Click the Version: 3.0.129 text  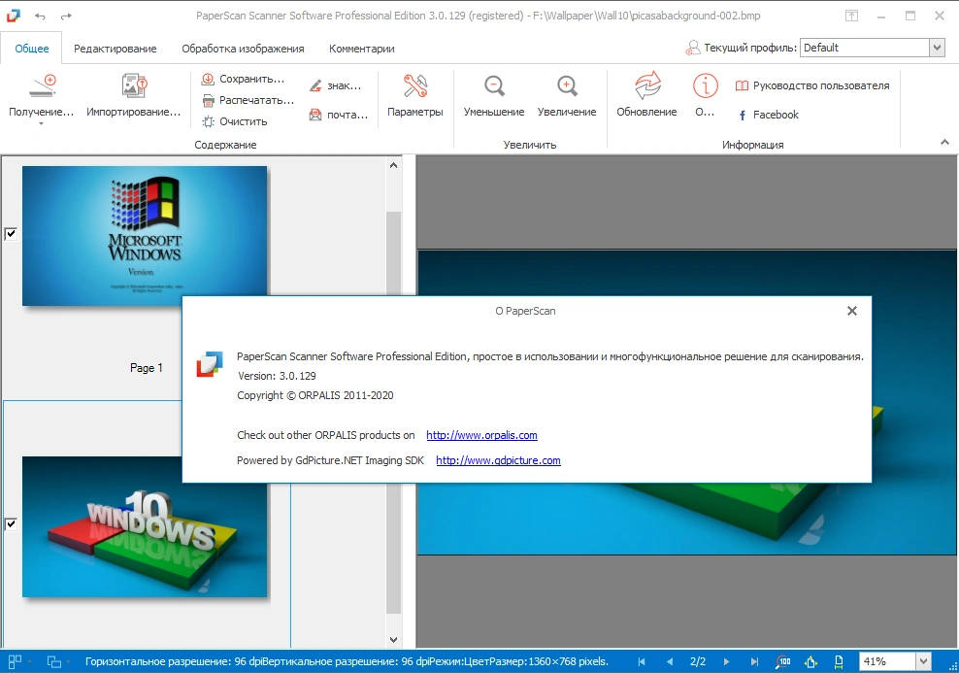[277, 376]
